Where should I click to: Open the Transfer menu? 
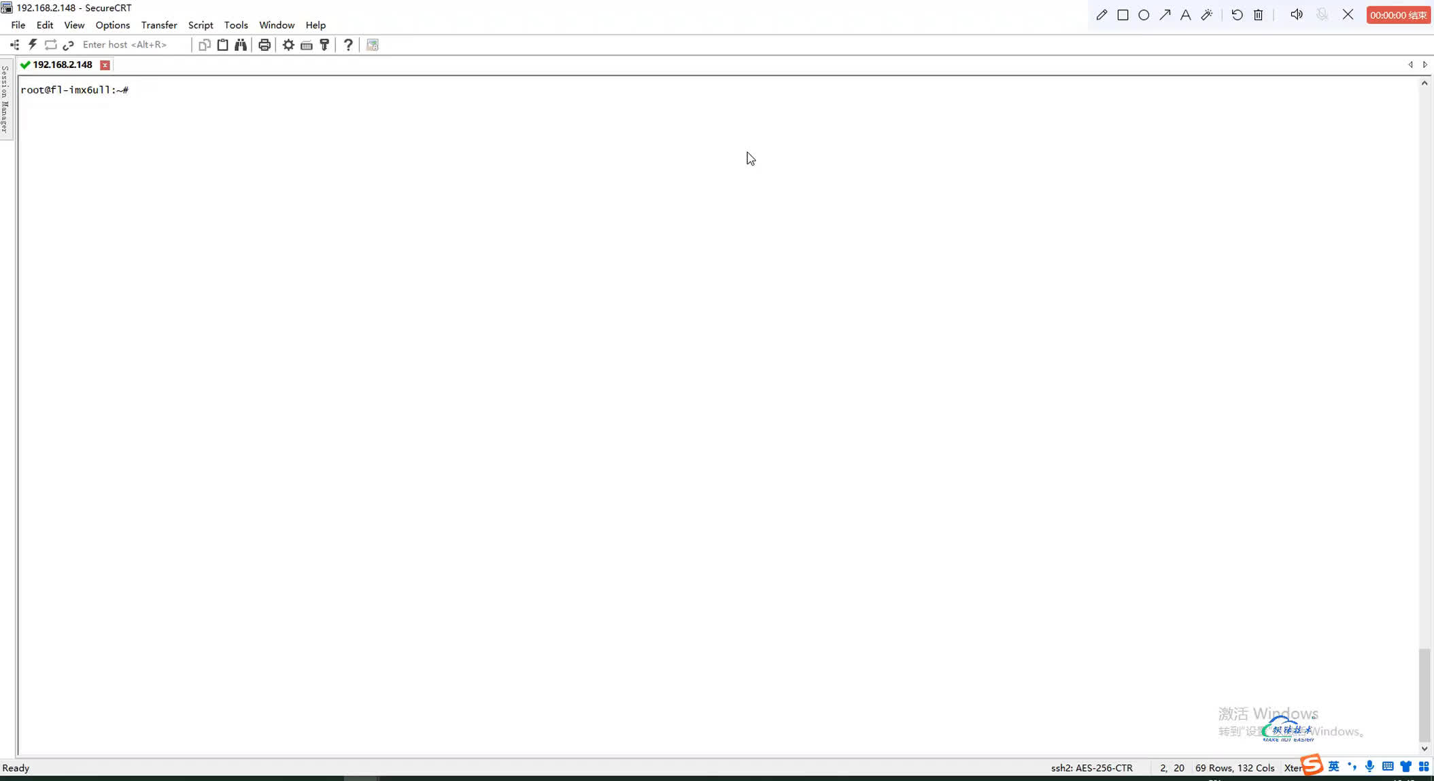coord(159,25)
